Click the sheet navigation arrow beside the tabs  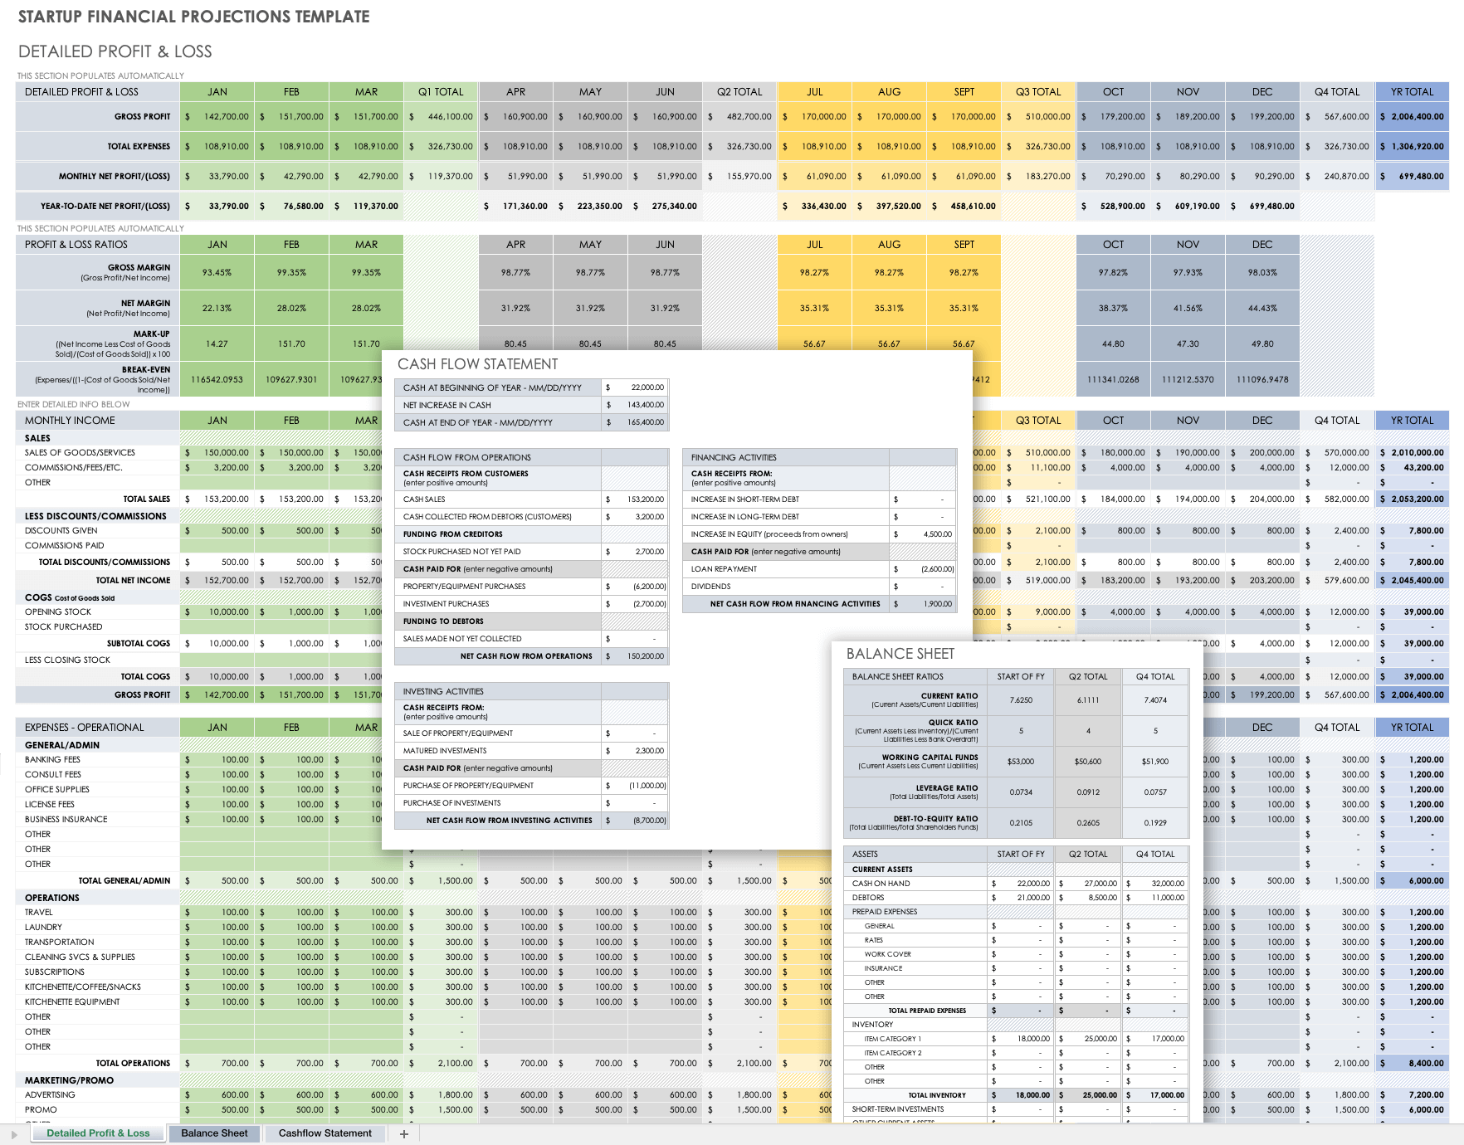click(x=14, y=1134)
